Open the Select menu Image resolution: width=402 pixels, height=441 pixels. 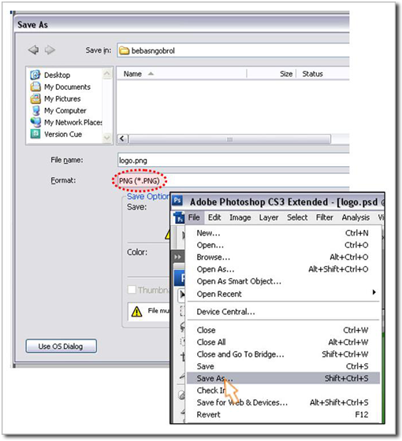point(297,217)
